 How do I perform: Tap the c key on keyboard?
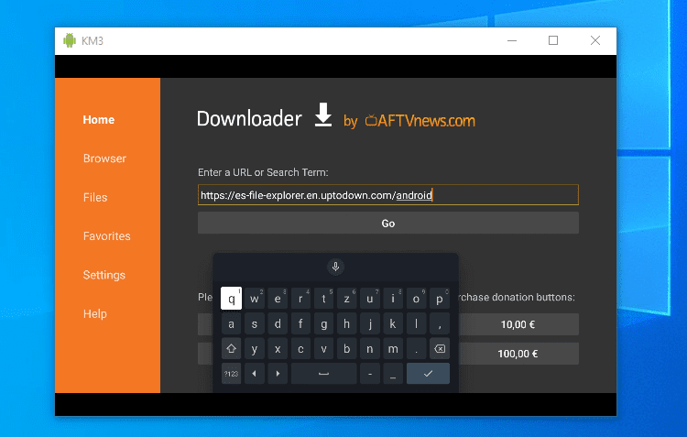point(300,349)
